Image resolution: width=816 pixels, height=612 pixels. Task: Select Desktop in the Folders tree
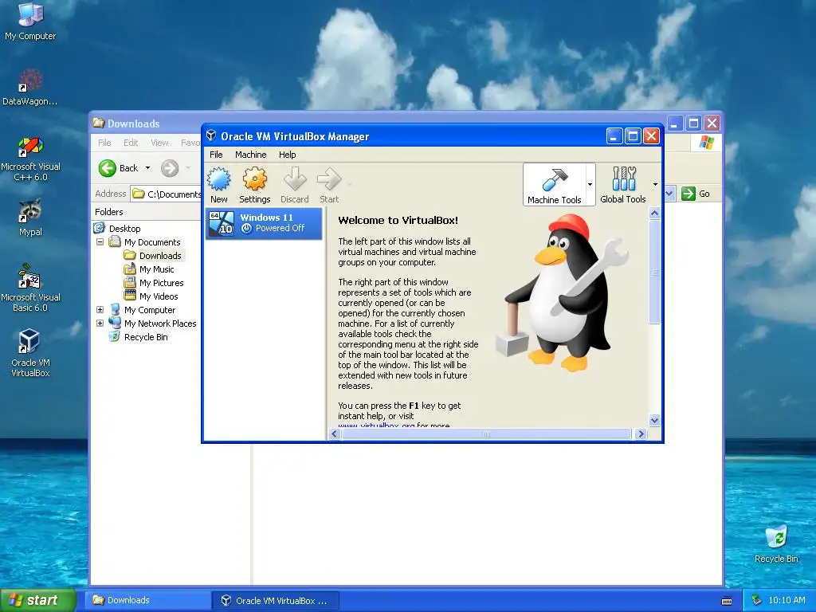pos(125,229)
